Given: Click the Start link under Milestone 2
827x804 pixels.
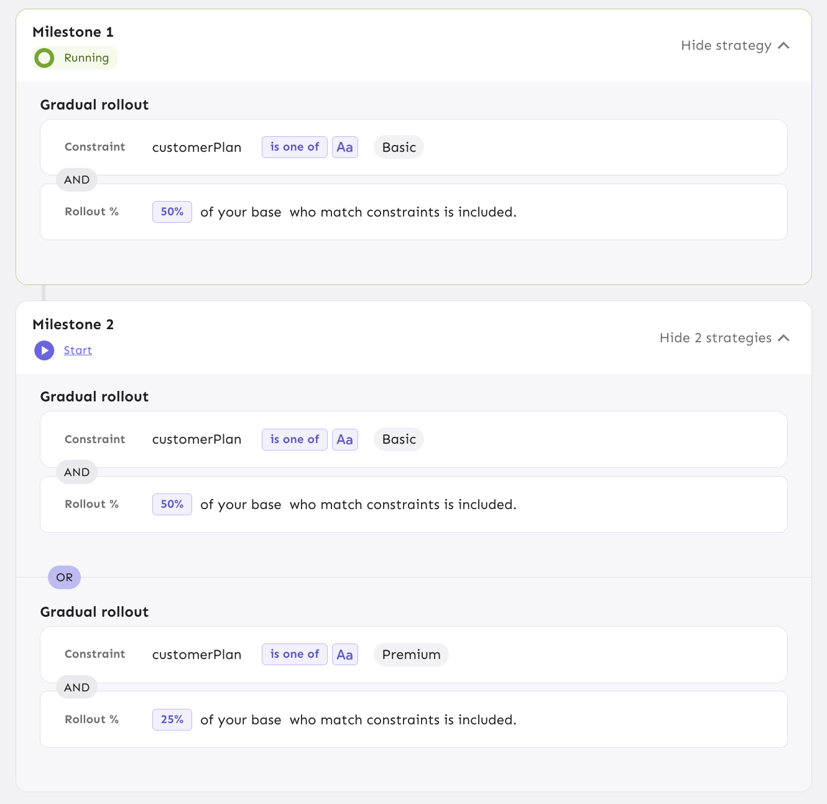Looking at the screenshot, I should 78,350.
